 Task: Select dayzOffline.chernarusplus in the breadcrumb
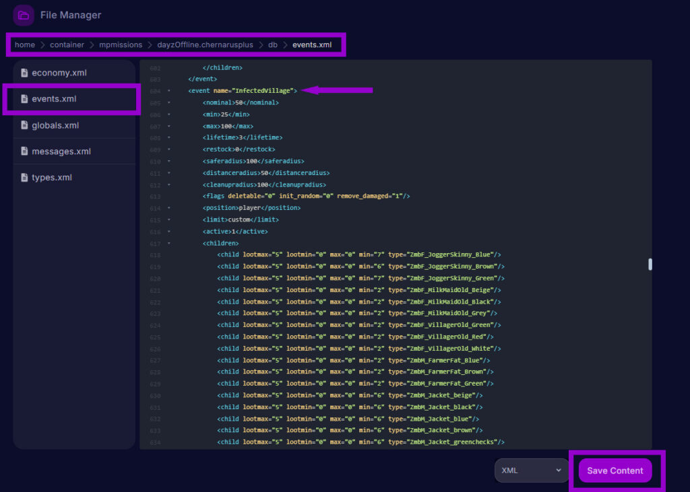204,44
